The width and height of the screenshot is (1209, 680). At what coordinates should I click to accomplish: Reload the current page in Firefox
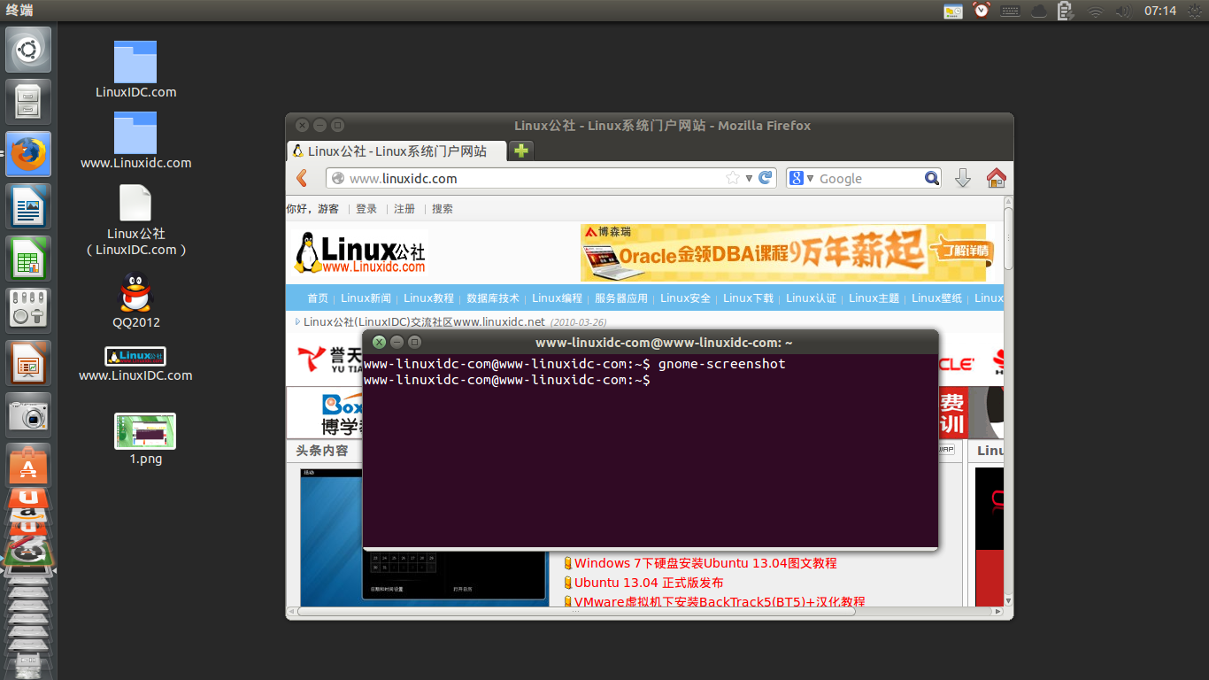click(x=765, y=178)
